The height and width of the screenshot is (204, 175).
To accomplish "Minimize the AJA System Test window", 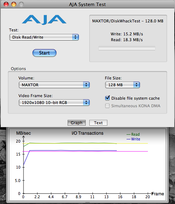I will click(14, 4).
